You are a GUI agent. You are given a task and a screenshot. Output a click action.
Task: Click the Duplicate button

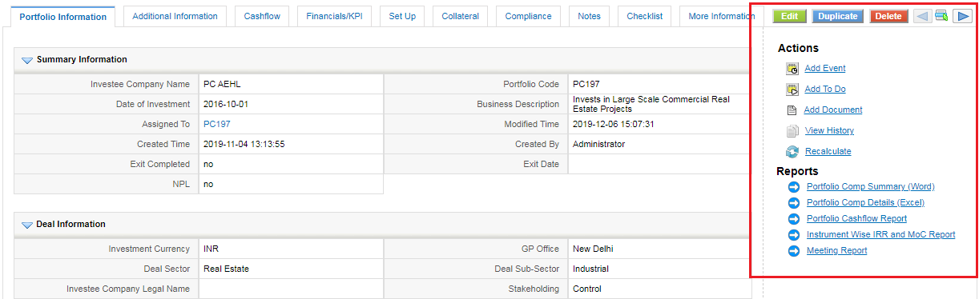pyautogui.click(x=838, y=16)
